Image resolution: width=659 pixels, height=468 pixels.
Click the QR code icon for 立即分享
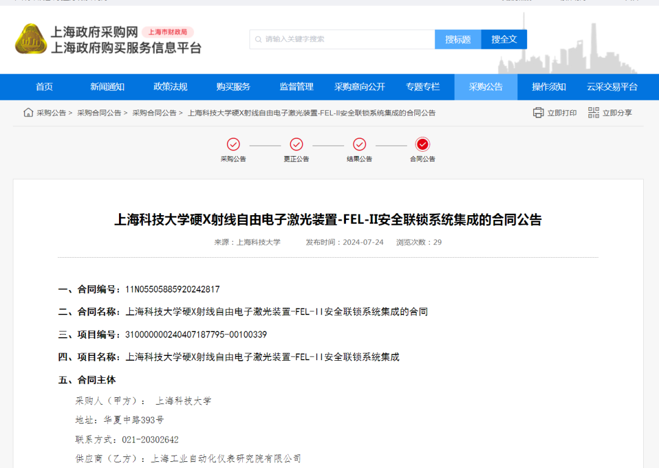coord(594,113)
